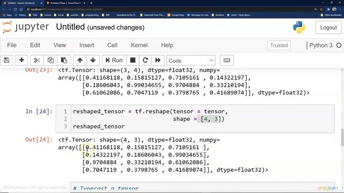Open the File menu

point(12,45)
